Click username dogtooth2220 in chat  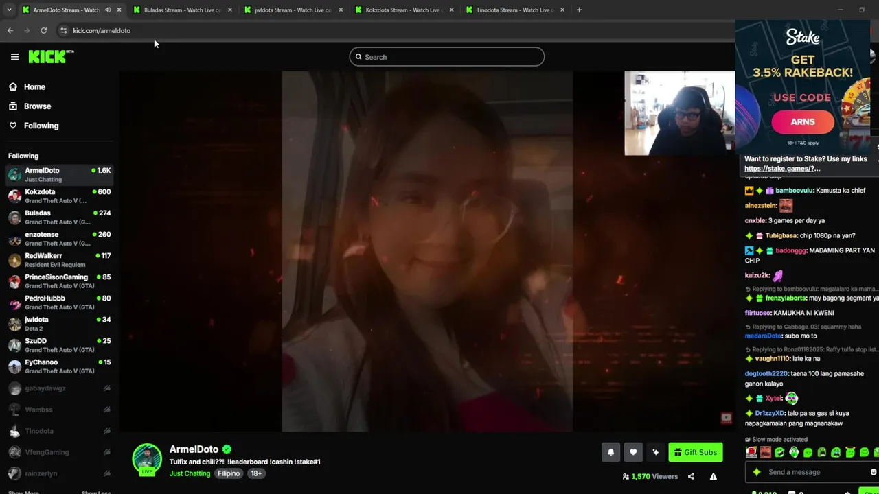[766, 374]
